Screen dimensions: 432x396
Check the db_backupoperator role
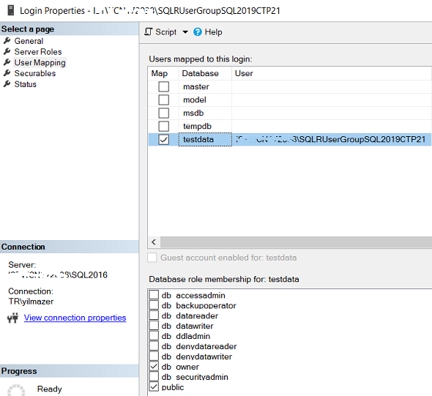point(154,305)
